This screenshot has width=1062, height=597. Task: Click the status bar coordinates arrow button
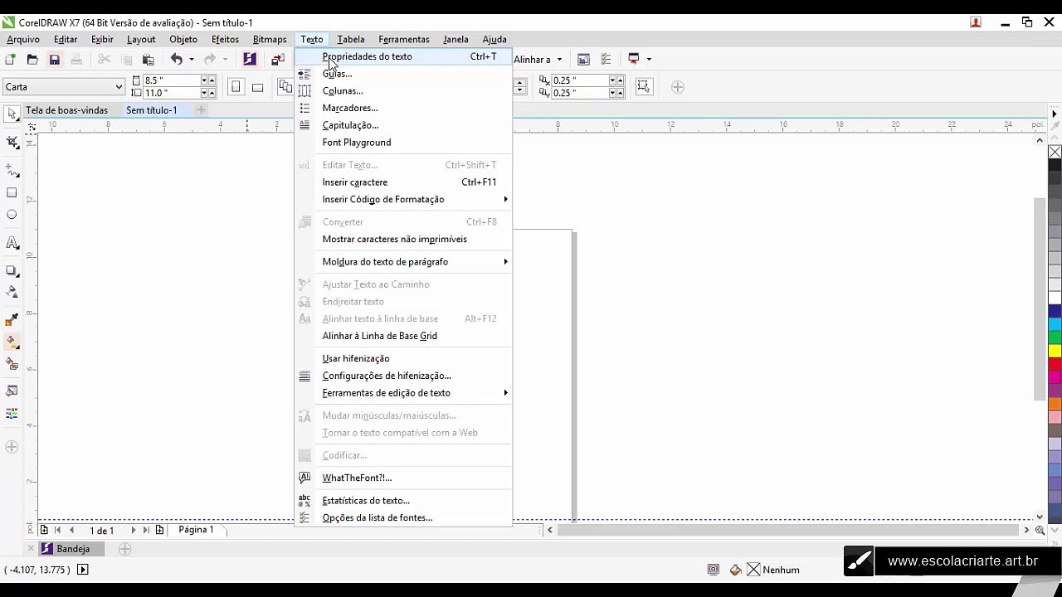click(x=82, y=570)
